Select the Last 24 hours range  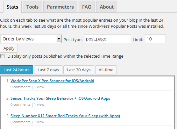click(x=17, y=70)
